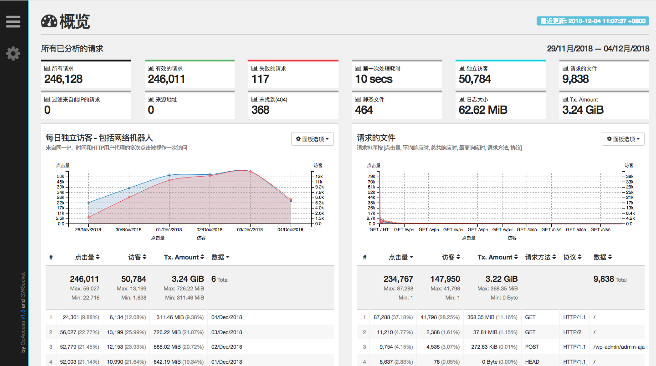656x366 pixels.
Task: Click the bar-chart icon next to 请求的文件
Action: click(565, 68)
